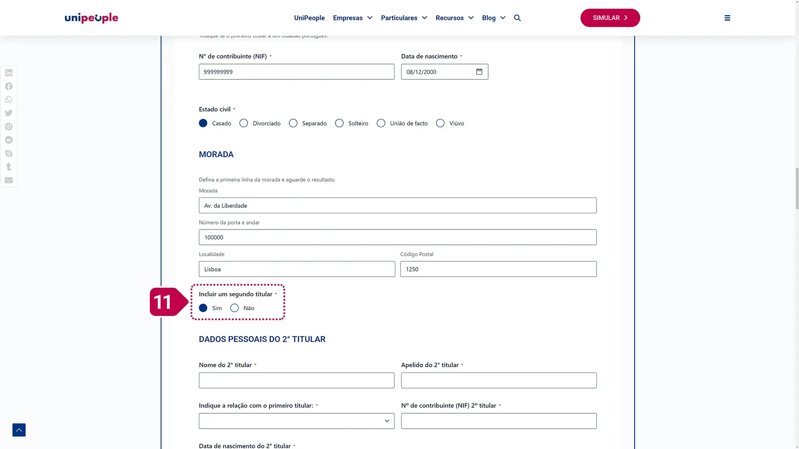
Task: Expand the Particulares menu chevron
Action: click(x=424, y=18)
